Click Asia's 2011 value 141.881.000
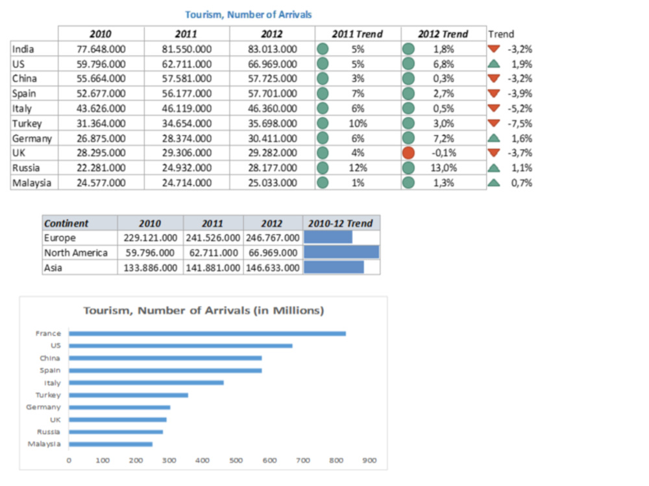Screen dimensions: 649x486 [213, 268]
